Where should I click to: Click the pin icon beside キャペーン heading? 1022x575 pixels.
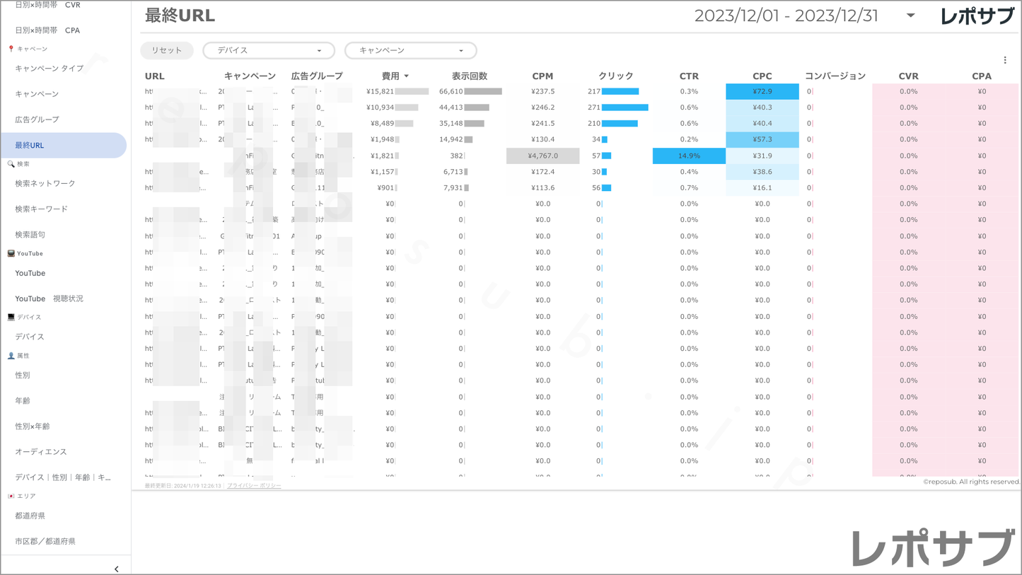[11, 49]
